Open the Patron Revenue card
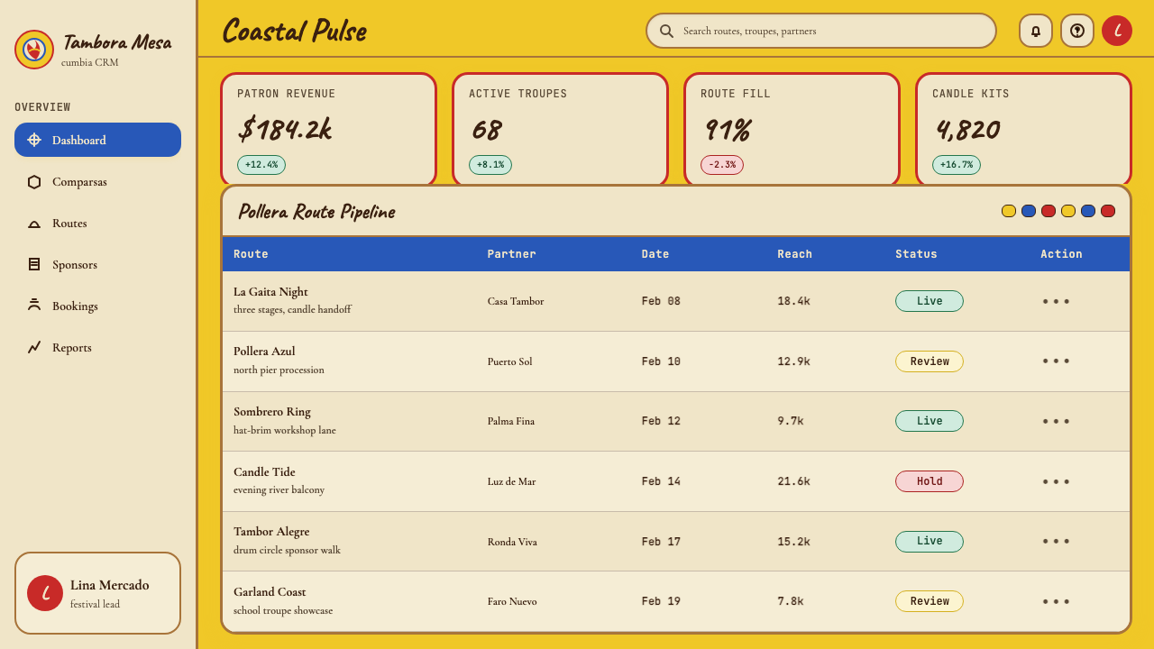Screen dimensions: 1154x649 [x=328, y=129]
